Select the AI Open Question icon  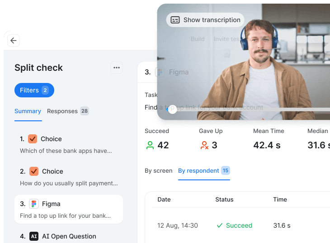[34, 236]
